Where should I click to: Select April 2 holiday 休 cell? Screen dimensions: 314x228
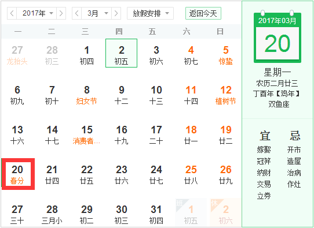pyautogui.click(x=226, y=213)
